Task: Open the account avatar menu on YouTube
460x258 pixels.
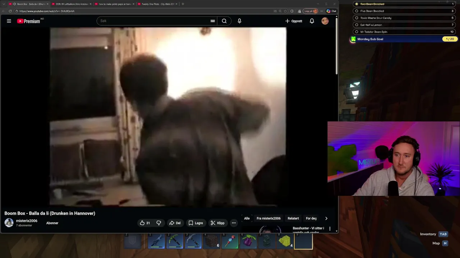Action: pos(325,21)
